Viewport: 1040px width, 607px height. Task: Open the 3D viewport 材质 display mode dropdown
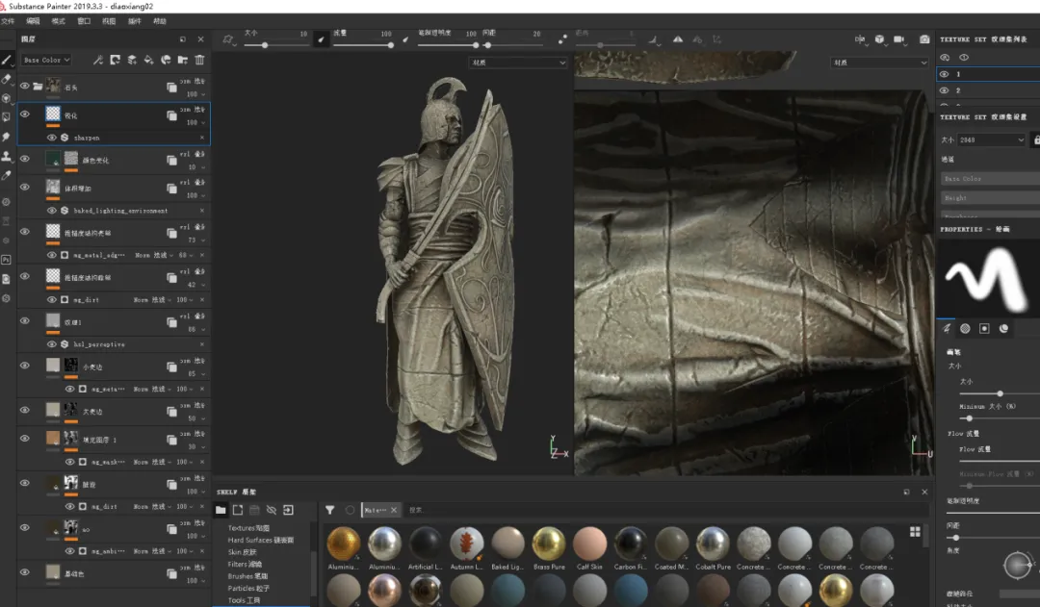[x=518, y=63]
